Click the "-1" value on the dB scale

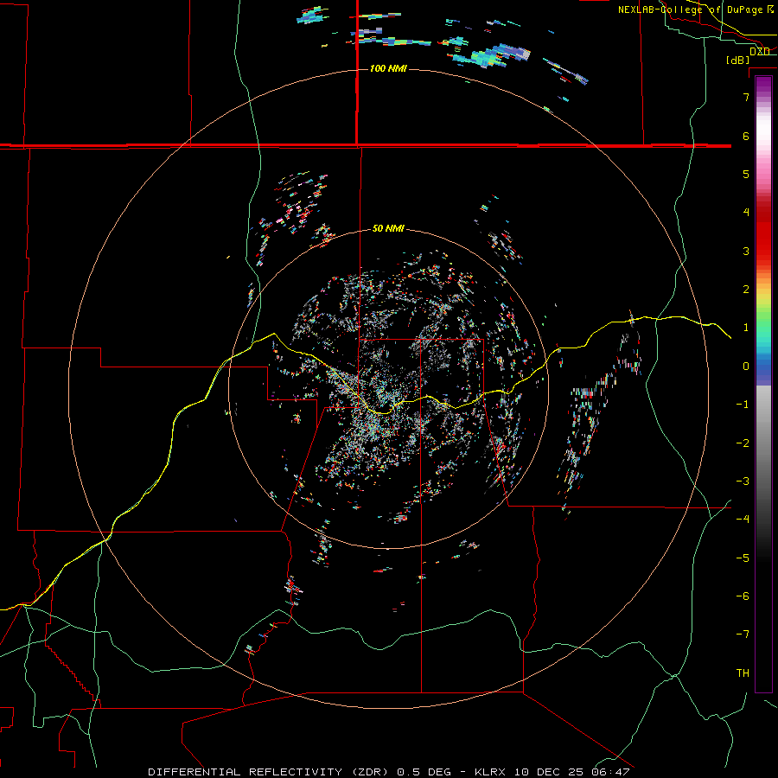click(x=743, y=405)
